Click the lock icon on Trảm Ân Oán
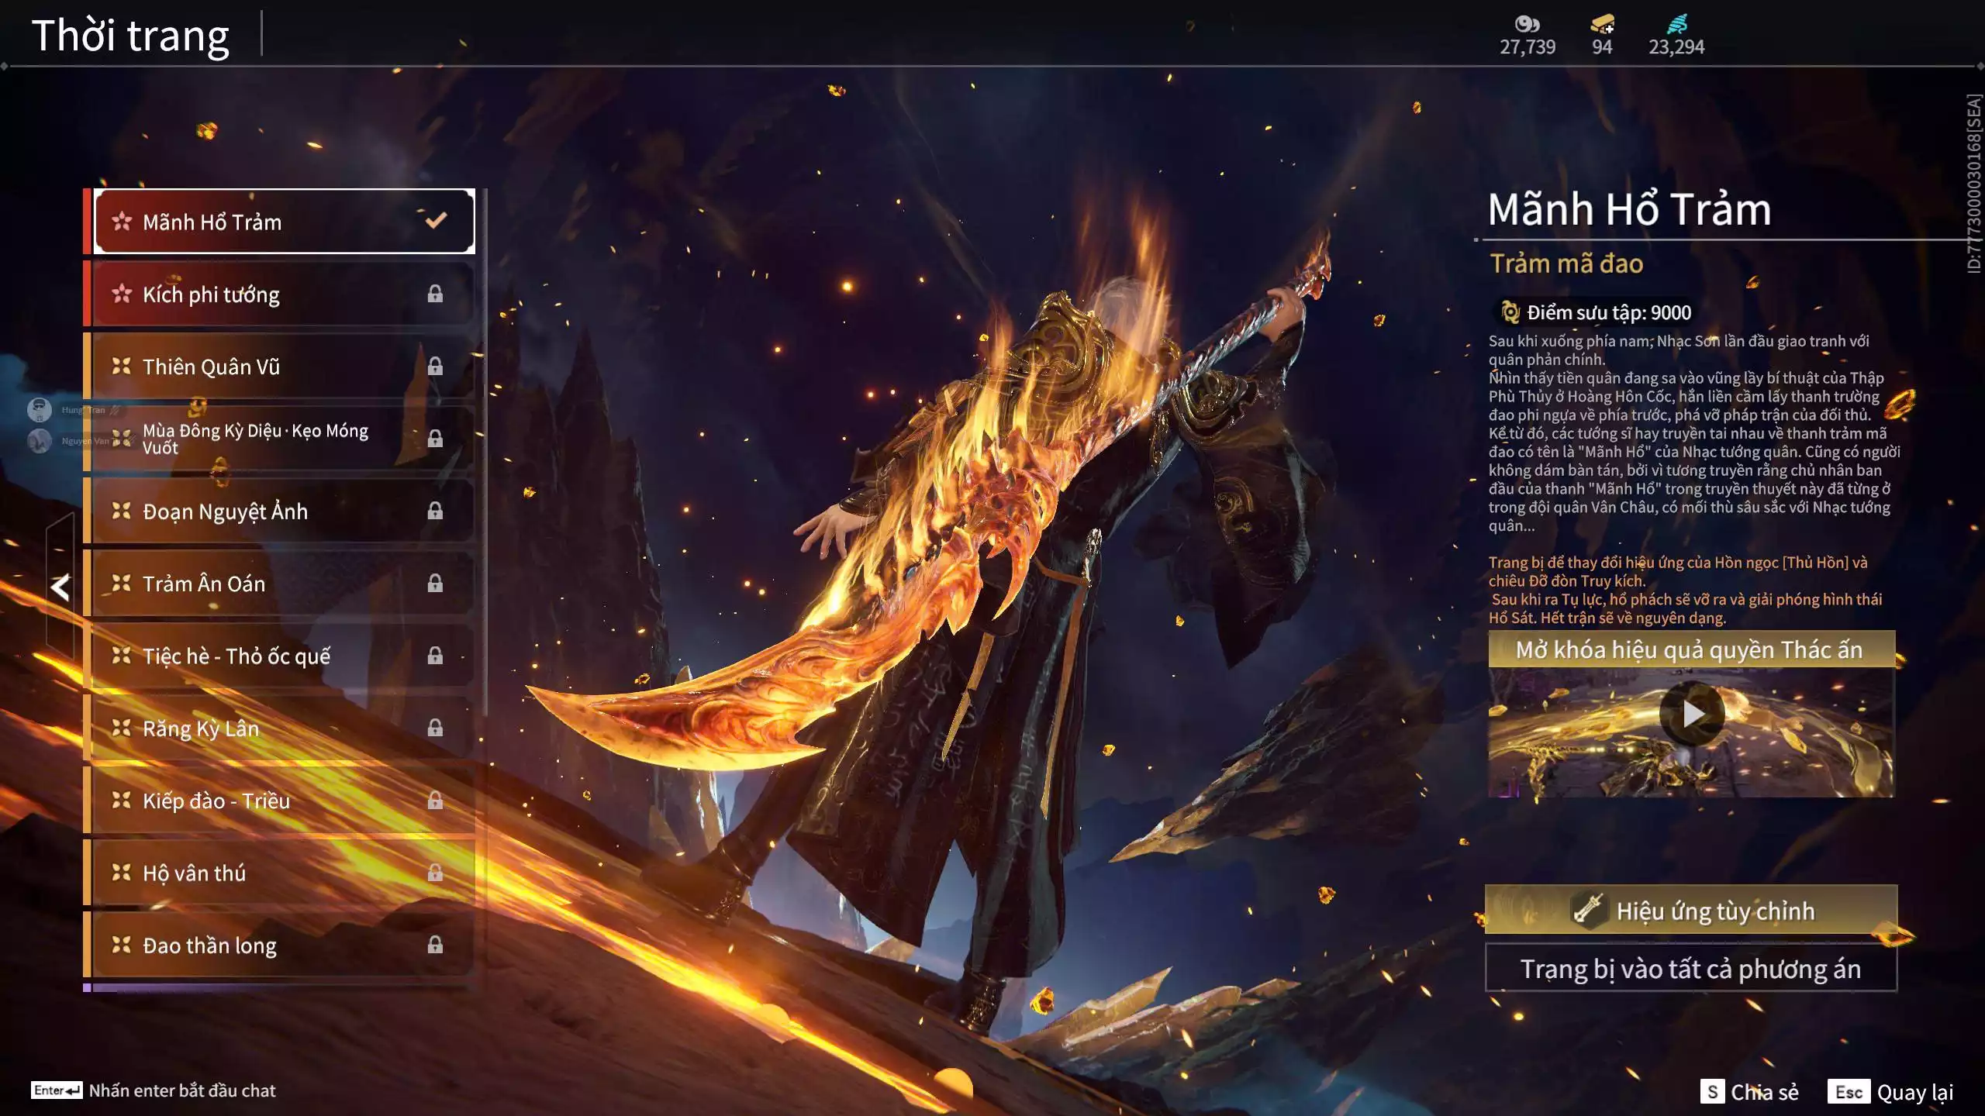Screen dimensions: 1985x1116 click(x=435, y=582)
